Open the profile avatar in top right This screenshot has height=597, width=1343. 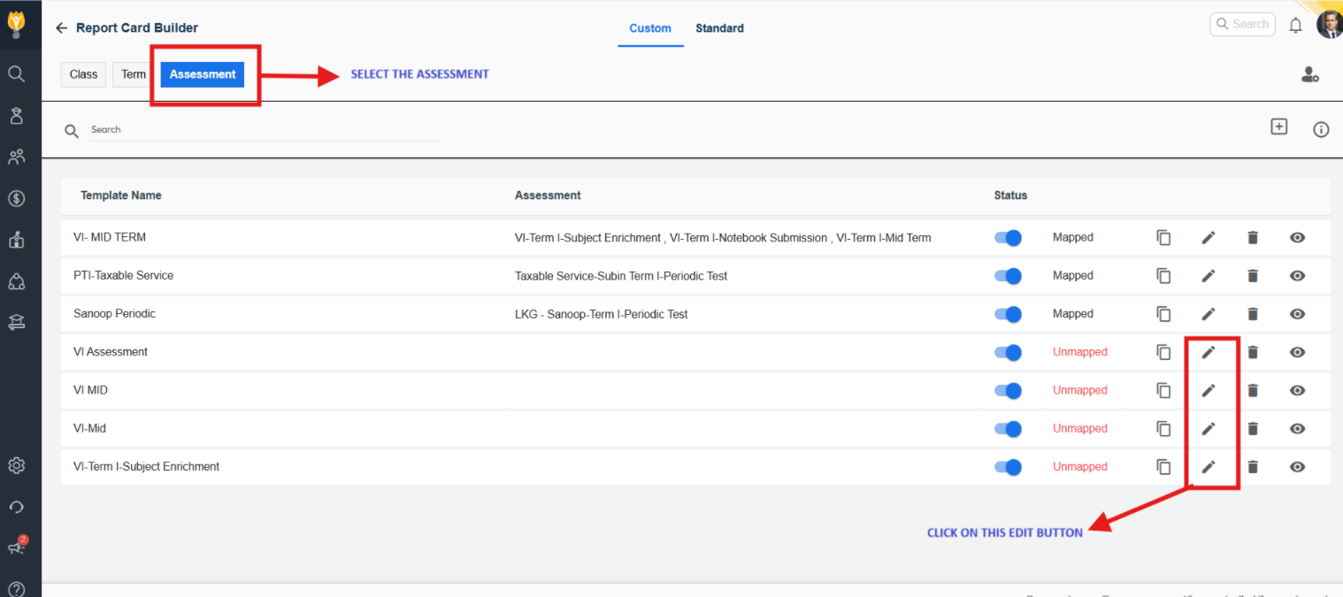point(1329,25)
